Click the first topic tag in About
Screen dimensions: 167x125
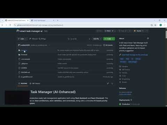[122, 59]
